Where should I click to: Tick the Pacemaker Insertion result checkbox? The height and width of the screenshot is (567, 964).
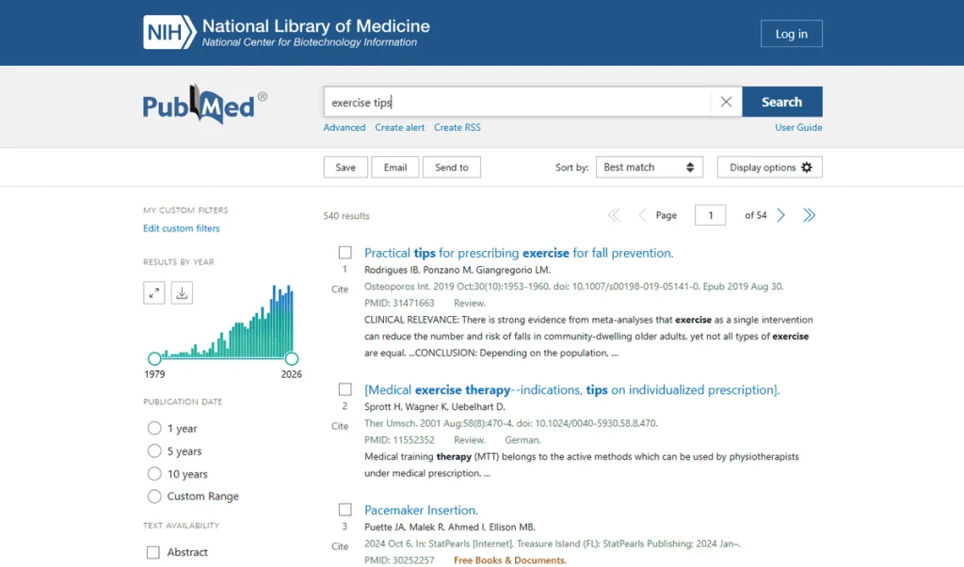345,510
